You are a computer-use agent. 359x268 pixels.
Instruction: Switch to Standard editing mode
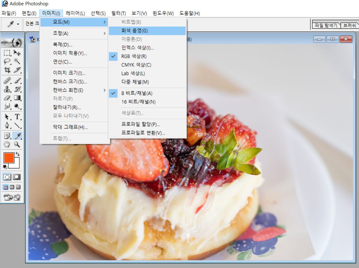(x=7, y=177)
